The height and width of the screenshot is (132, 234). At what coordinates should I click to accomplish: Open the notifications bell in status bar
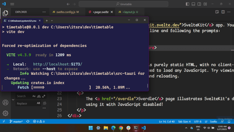coord(229,121)
